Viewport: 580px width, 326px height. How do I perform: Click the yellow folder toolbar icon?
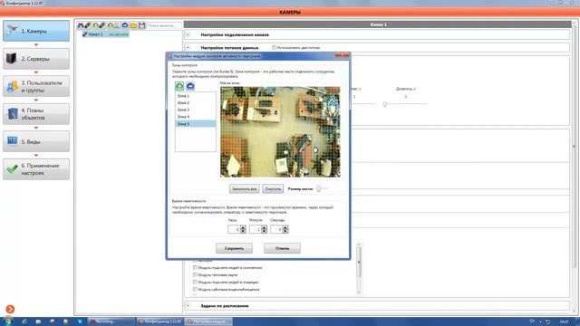point(133,25)
